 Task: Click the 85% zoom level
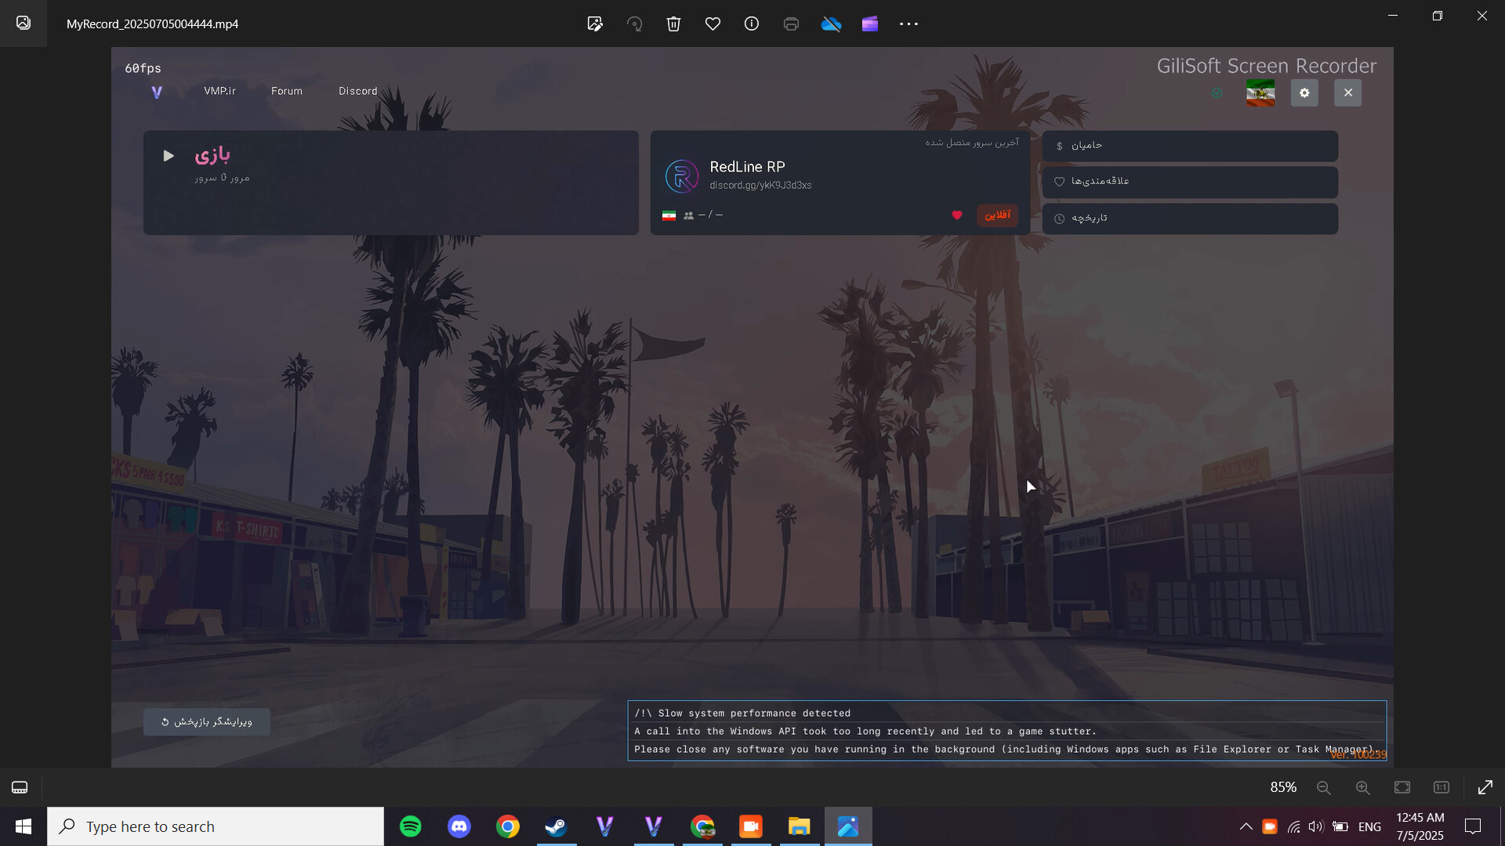coord(1283,787)
